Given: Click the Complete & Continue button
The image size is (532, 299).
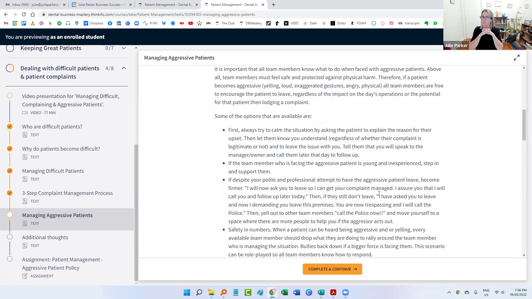Looking at the screenshot, I should tap(332, 269).
